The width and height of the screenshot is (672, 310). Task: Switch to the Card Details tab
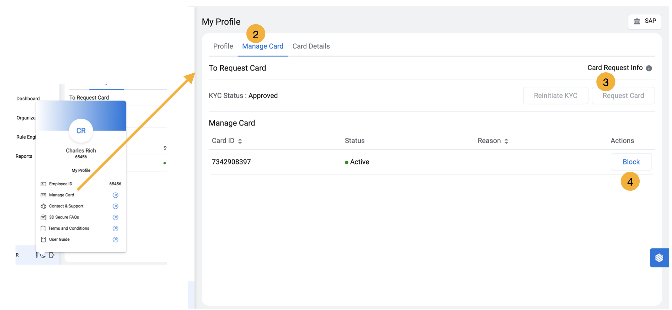click(311, 46)
